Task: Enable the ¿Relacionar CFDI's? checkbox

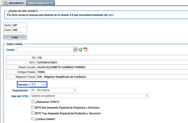Action: tap(33, 102)
